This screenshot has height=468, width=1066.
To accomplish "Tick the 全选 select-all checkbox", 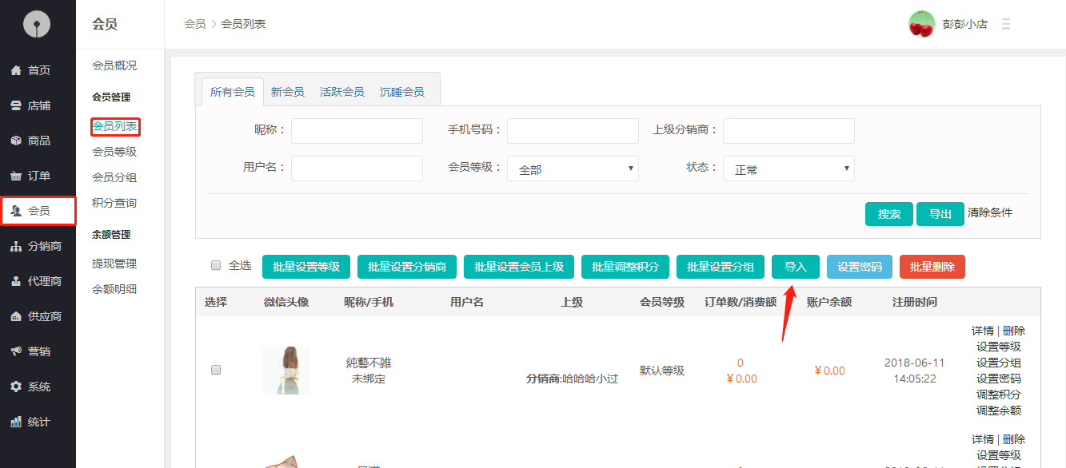I will tap(216, 265).
